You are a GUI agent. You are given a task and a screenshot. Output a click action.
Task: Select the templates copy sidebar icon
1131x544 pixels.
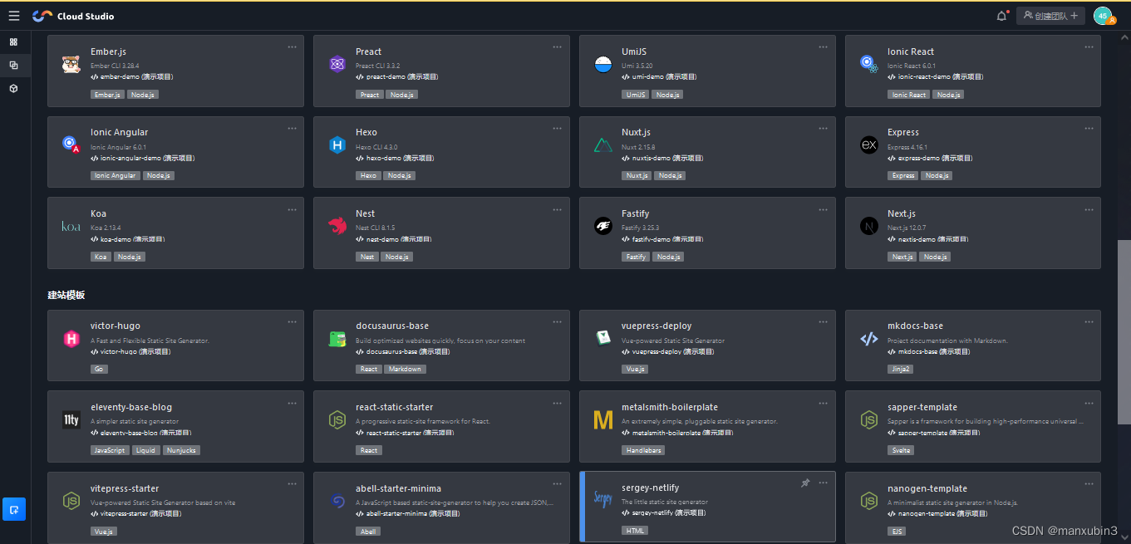pyautogui.click(x=13, y=65)
